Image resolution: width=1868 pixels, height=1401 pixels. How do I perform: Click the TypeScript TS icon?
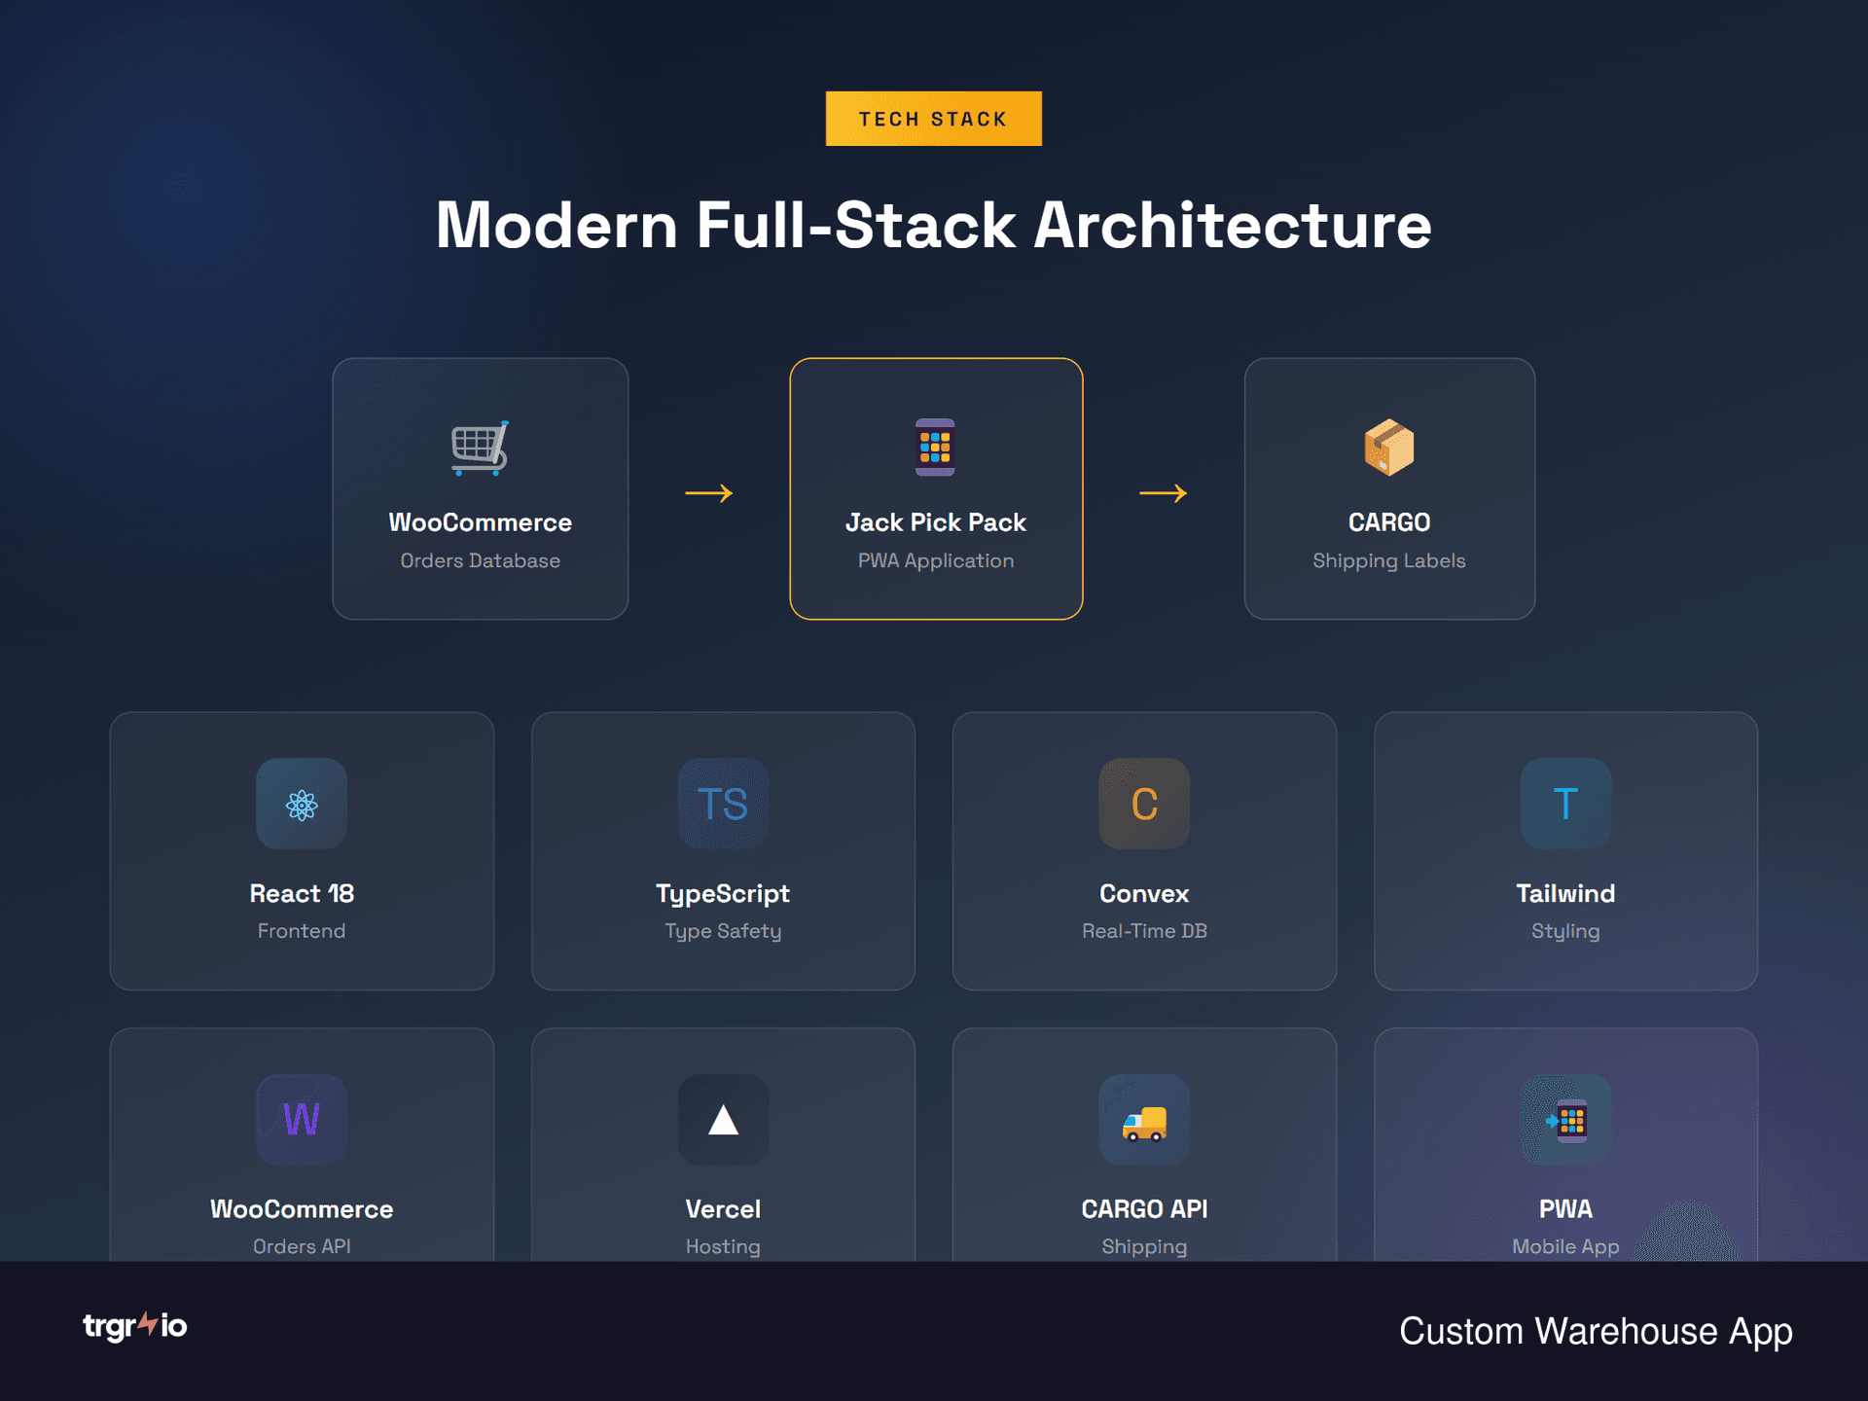723,804
